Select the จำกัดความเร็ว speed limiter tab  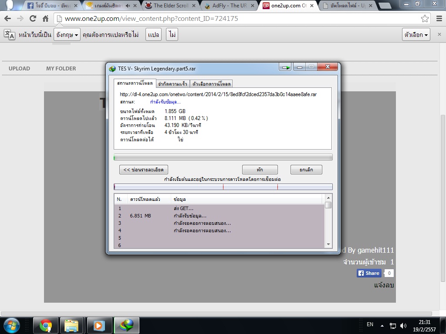tap(172, 84)
